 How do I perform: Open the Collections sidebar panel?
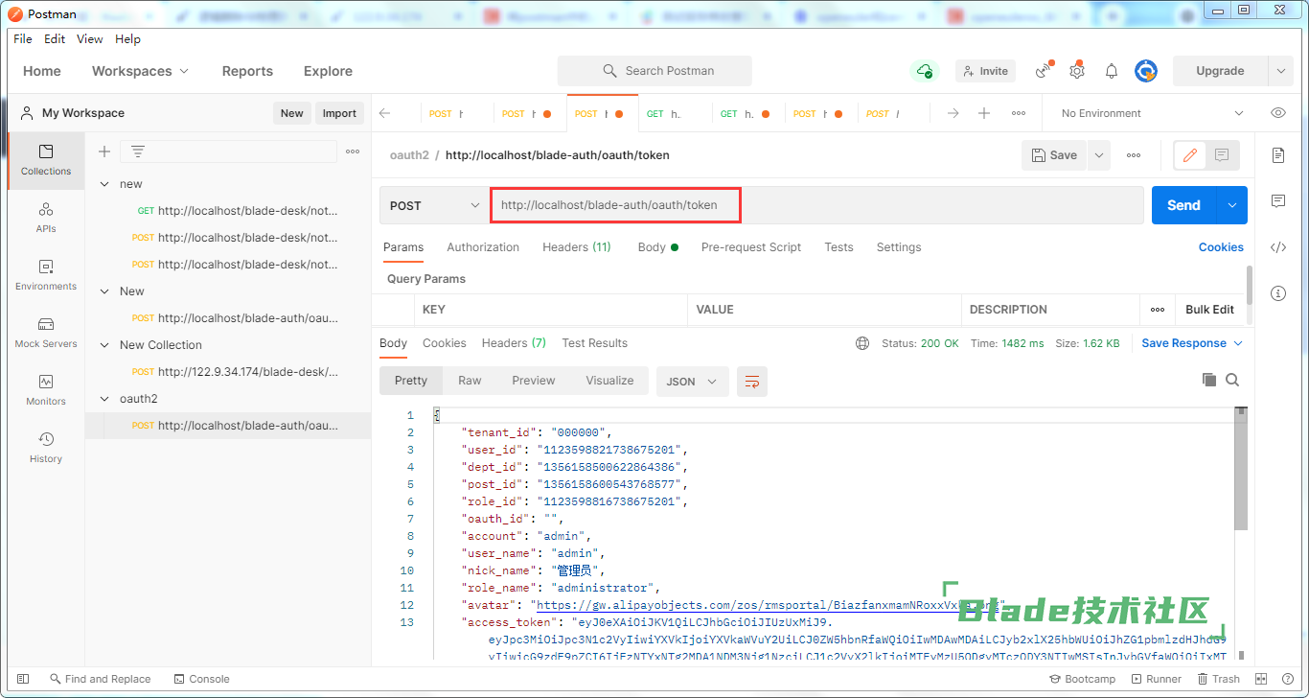[46, 160]
